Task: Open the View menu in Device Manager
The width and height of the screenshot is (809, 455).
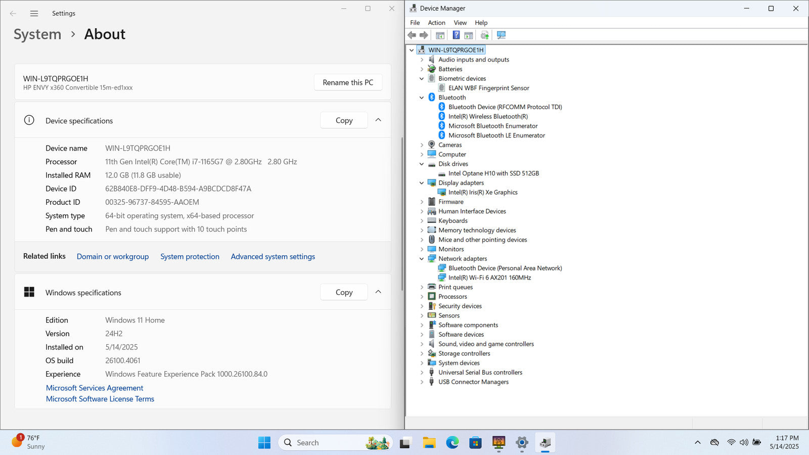Action: 460,23
